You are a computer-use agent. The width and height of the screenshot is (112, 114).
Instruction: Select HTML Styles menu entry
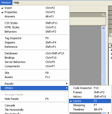35,27
